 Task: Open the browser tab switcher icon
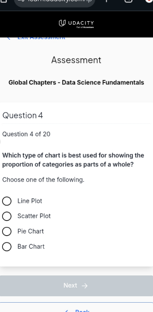[x=129, y=1]
